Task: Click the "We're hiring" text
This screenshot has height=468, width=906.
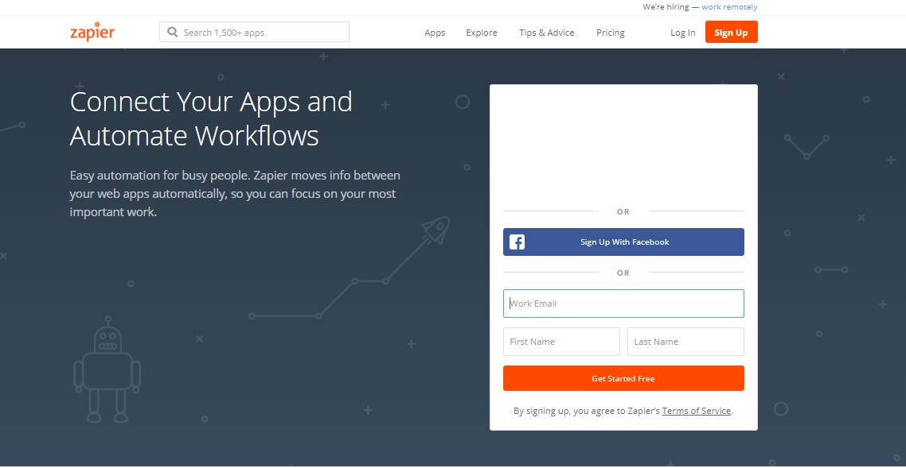Action: (666, 7)
